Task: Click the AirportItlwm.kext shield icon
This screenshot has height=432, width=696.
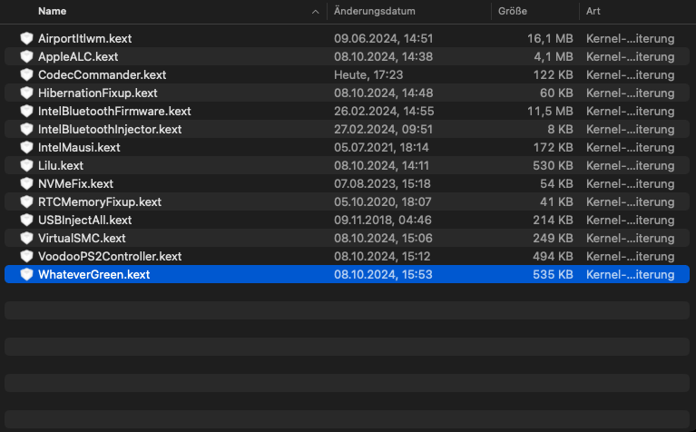Action: [27, 39]
